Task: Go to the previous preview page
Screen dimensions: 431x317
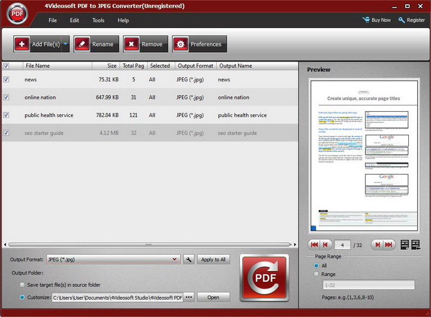Action: pos(326,245)
